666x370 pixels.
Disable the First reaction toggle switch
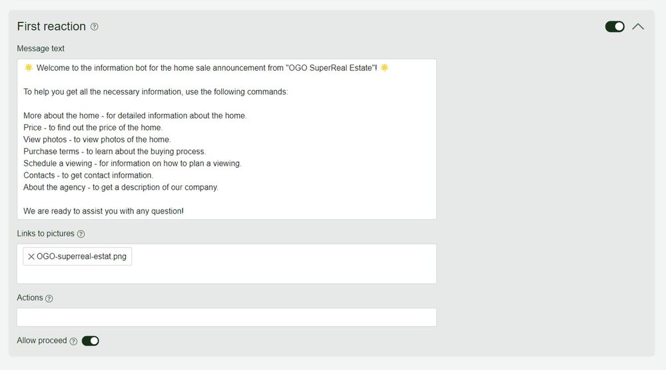[x=615, y=27]
